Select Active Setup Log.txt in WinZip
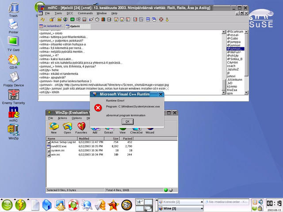This screenshot has height=212, width=283. click(63, 142)
